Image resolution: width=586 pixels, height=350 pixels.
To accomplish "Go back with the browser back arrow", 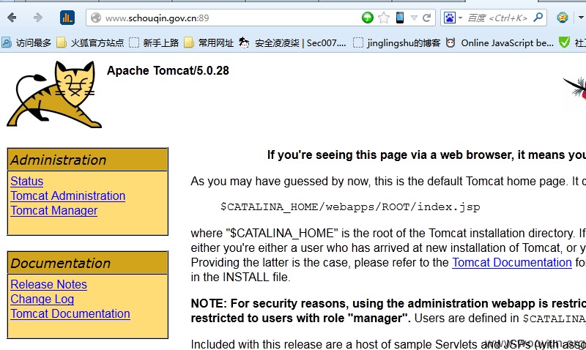I will tap(12, 18).
